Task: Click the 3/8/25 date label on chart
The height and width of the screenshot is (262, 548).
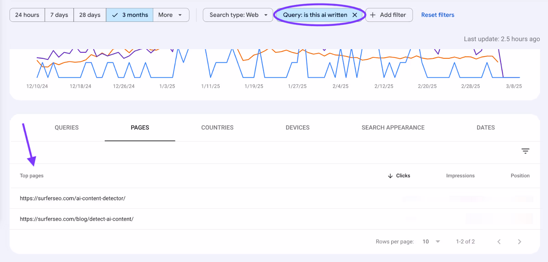Action: coord(514,86)
